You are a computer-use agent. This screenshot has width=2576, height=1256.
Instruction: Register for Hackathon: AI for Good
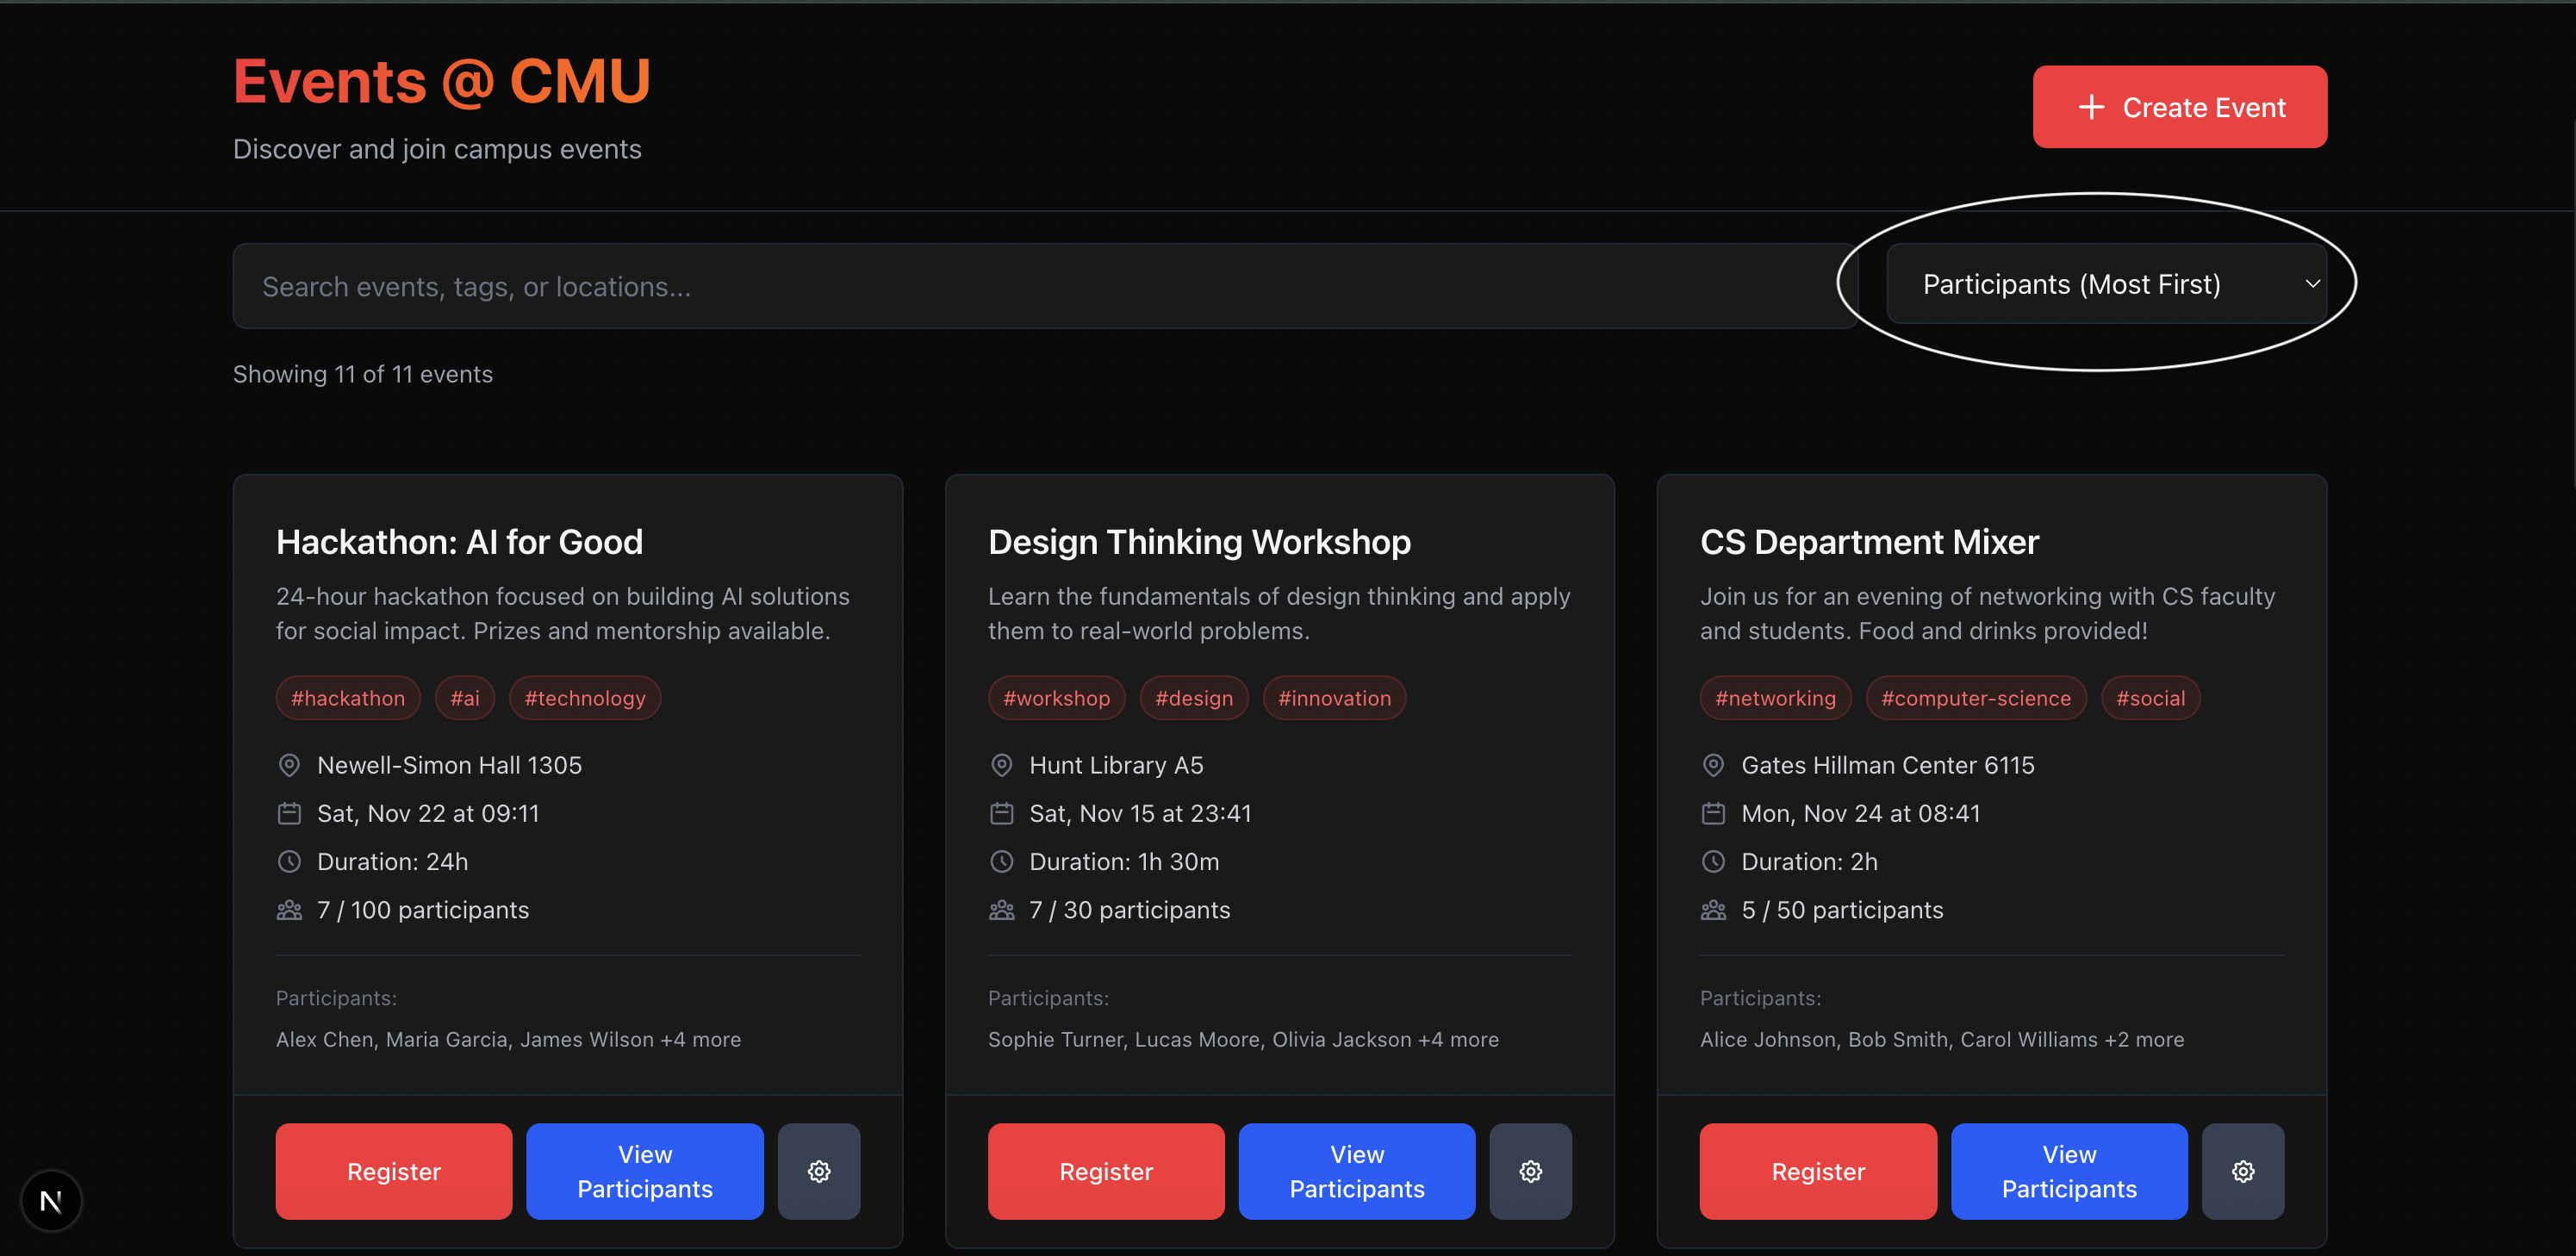tap(394, 1171)
